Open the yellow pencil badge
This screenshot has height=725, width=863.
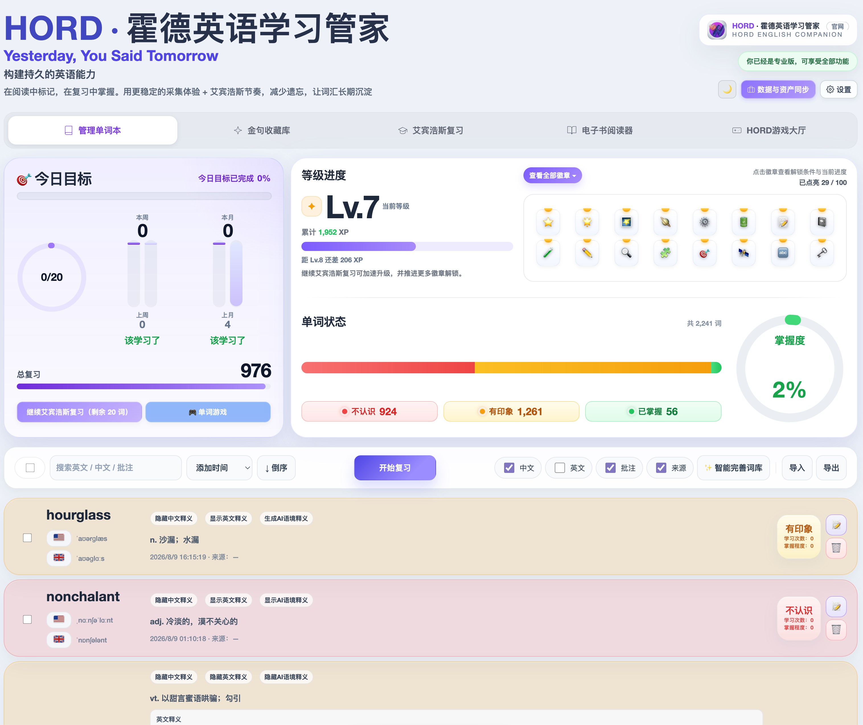point(587,253)
